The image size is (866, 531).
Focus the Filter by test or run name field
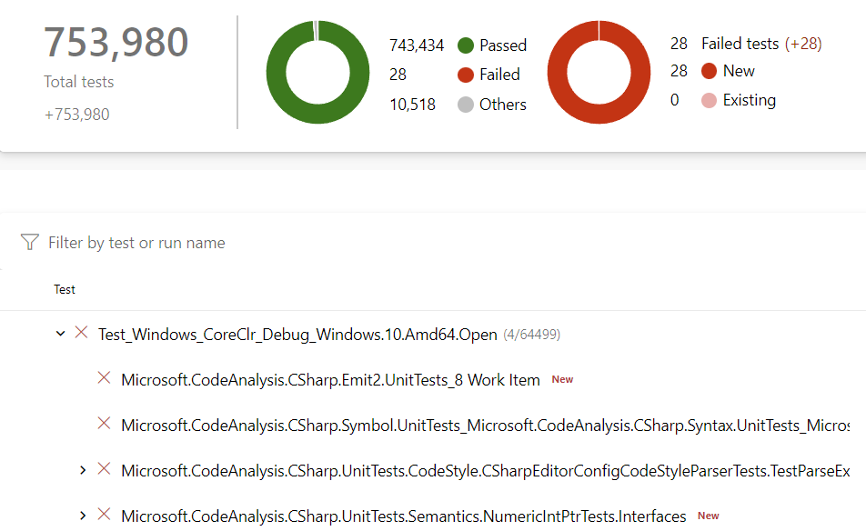tap(136, 243)
